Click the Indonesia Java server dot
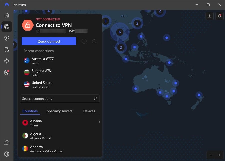 (x=126, y=59)
